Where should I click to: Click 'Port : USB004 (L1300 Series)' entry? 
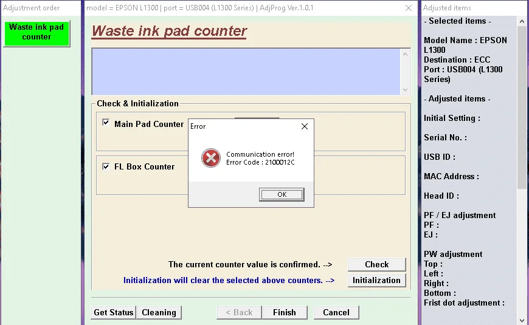point(463,74)
